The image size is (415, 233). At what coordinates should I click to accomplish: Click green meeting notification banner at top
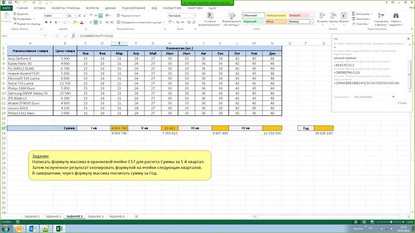pos(207,3)
